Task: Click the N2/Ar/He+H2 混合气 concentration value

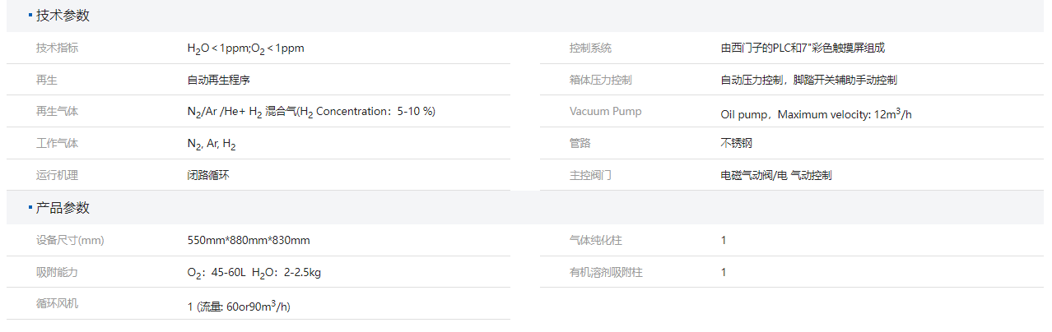Action: [310, 112]
